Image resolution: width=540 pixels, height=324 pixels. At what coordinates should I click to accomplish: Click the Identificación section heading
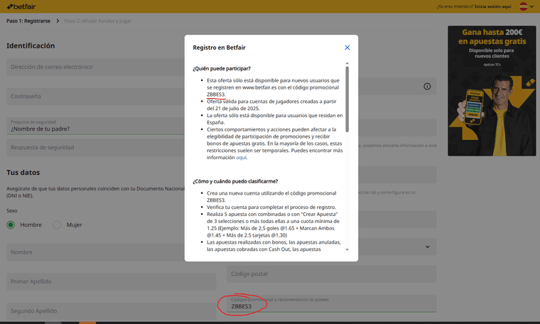tap(31, 45)
